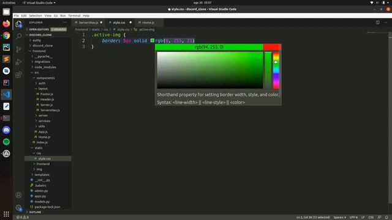Switch to the Home.js tab
Screen dimensions: 392x220
[148, 23]
